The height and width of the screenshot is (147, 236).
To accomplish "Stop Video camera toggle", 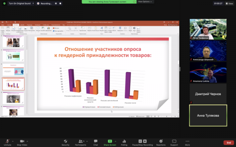I will click(22, 143).
